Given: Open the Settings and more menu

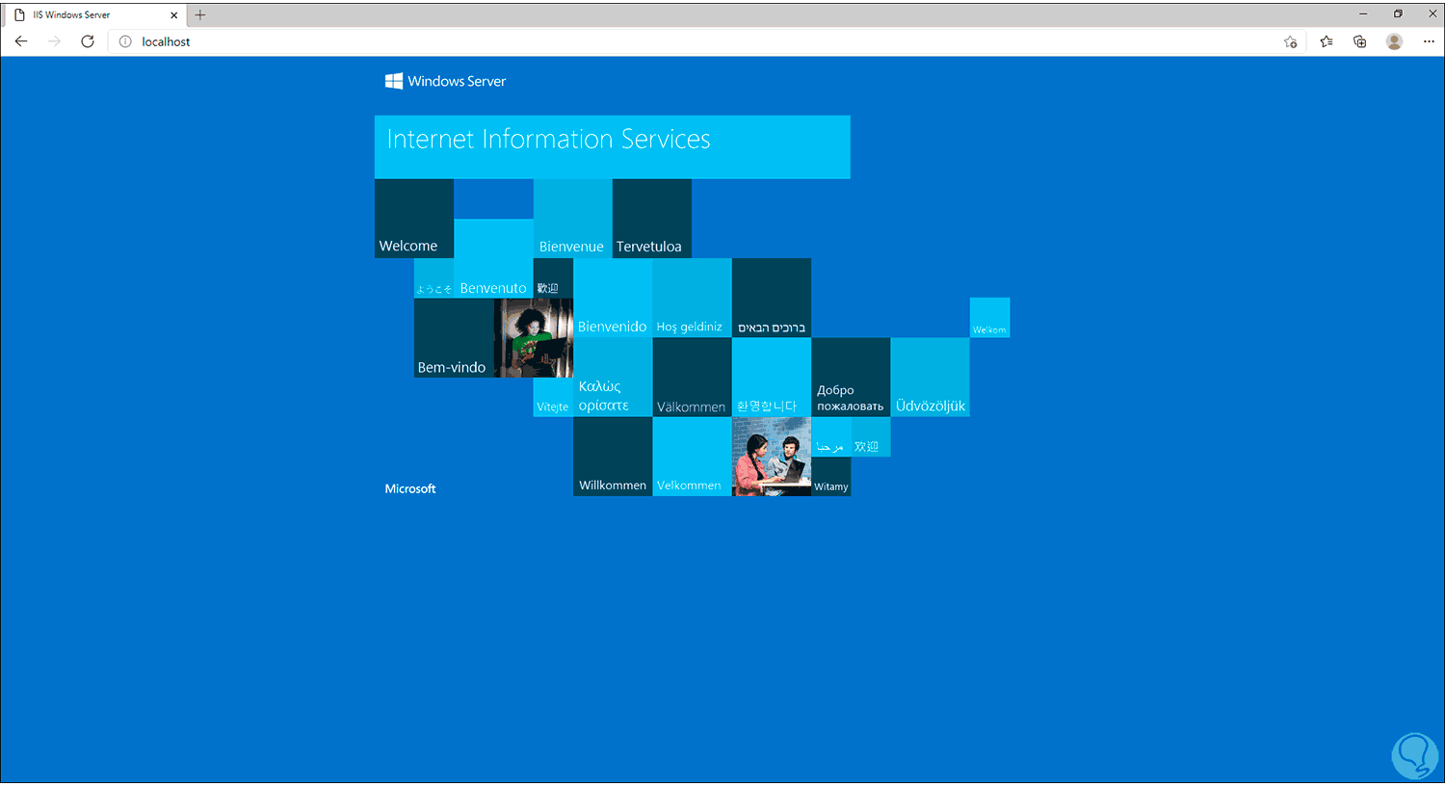Looking at the screenshot, I should click(x=1428, y=41).
